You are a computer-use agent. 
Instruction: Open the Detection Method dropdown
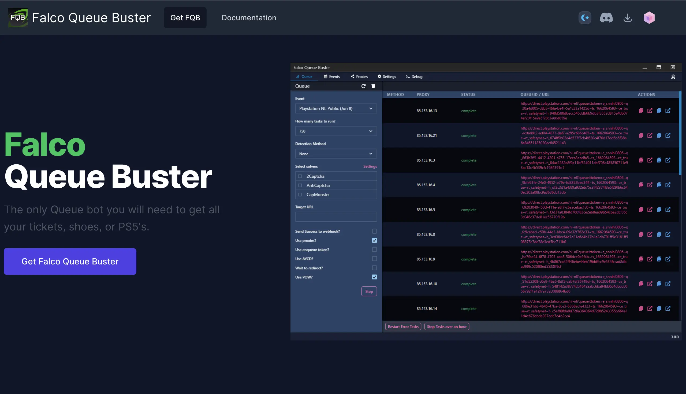coord(335,154)
